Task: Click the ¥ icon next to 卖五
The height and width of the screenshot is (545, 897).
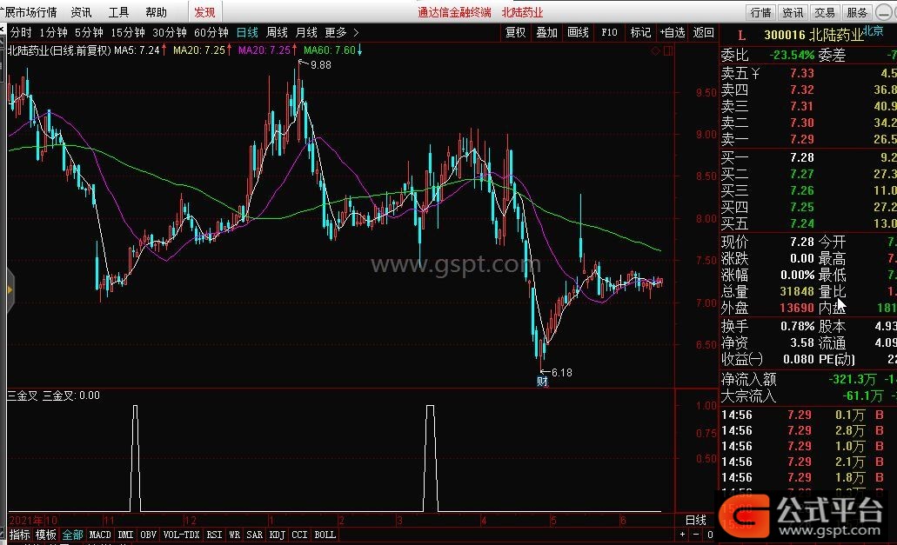Action: pos(756,73)
